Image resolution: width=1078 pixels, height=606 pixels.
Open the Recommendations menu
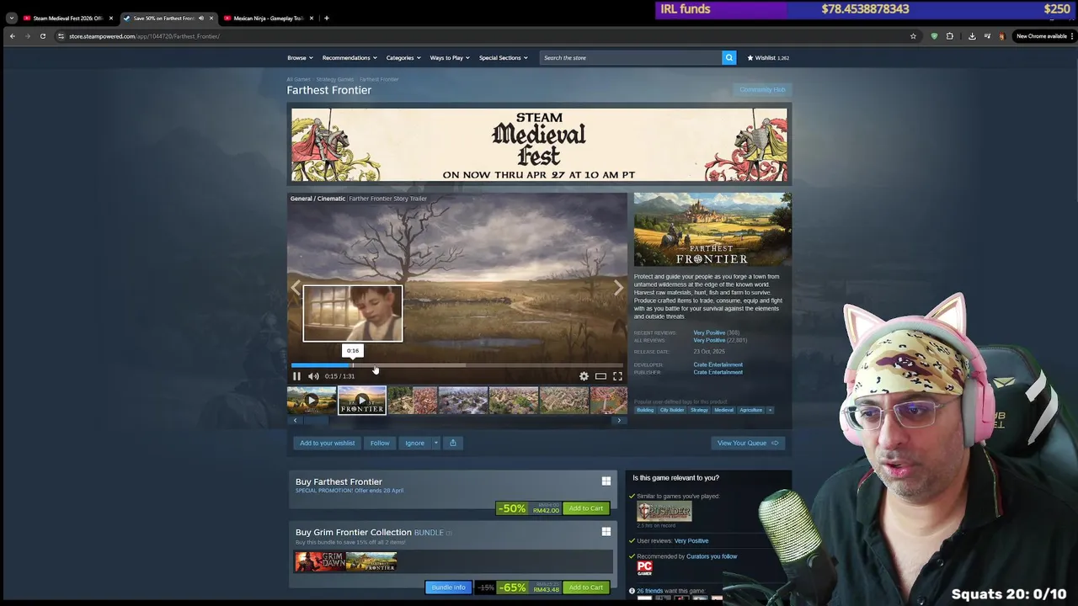350,58
